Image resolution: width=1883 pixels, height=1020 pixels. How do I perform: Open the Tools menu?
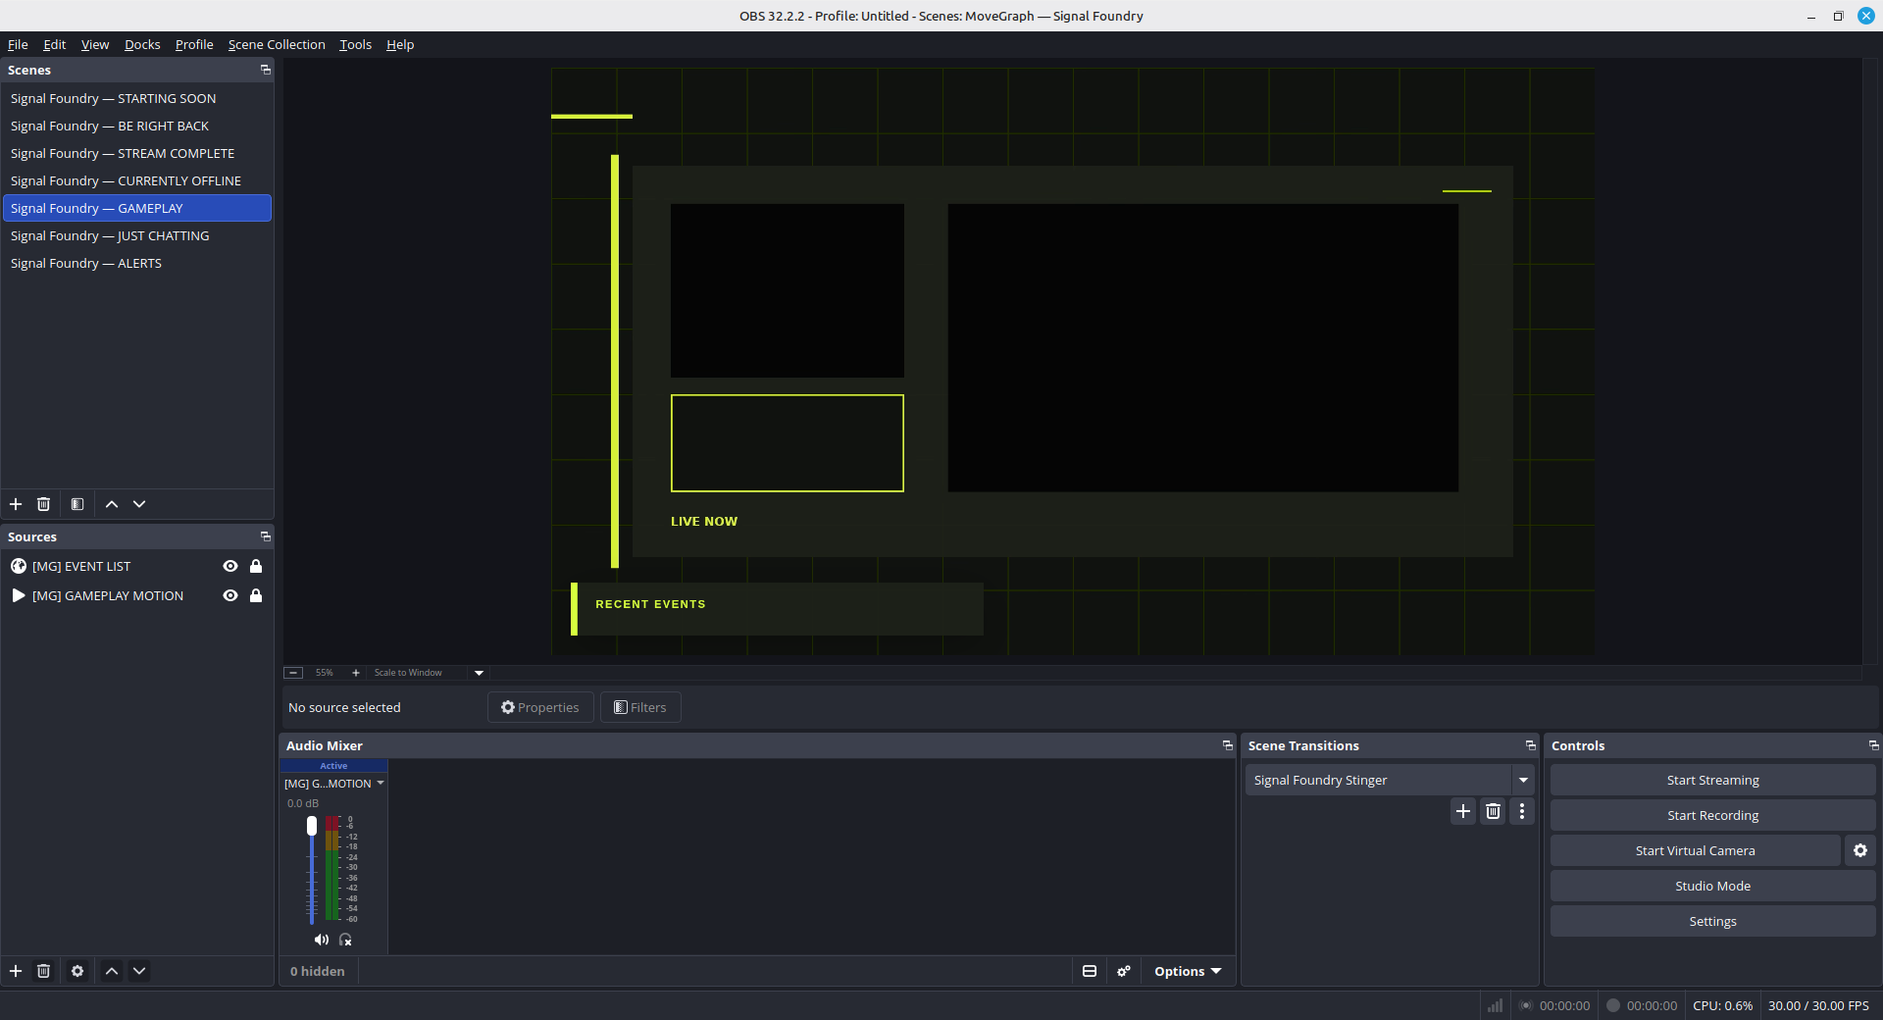pyautogui.click(x=355, y=44)
